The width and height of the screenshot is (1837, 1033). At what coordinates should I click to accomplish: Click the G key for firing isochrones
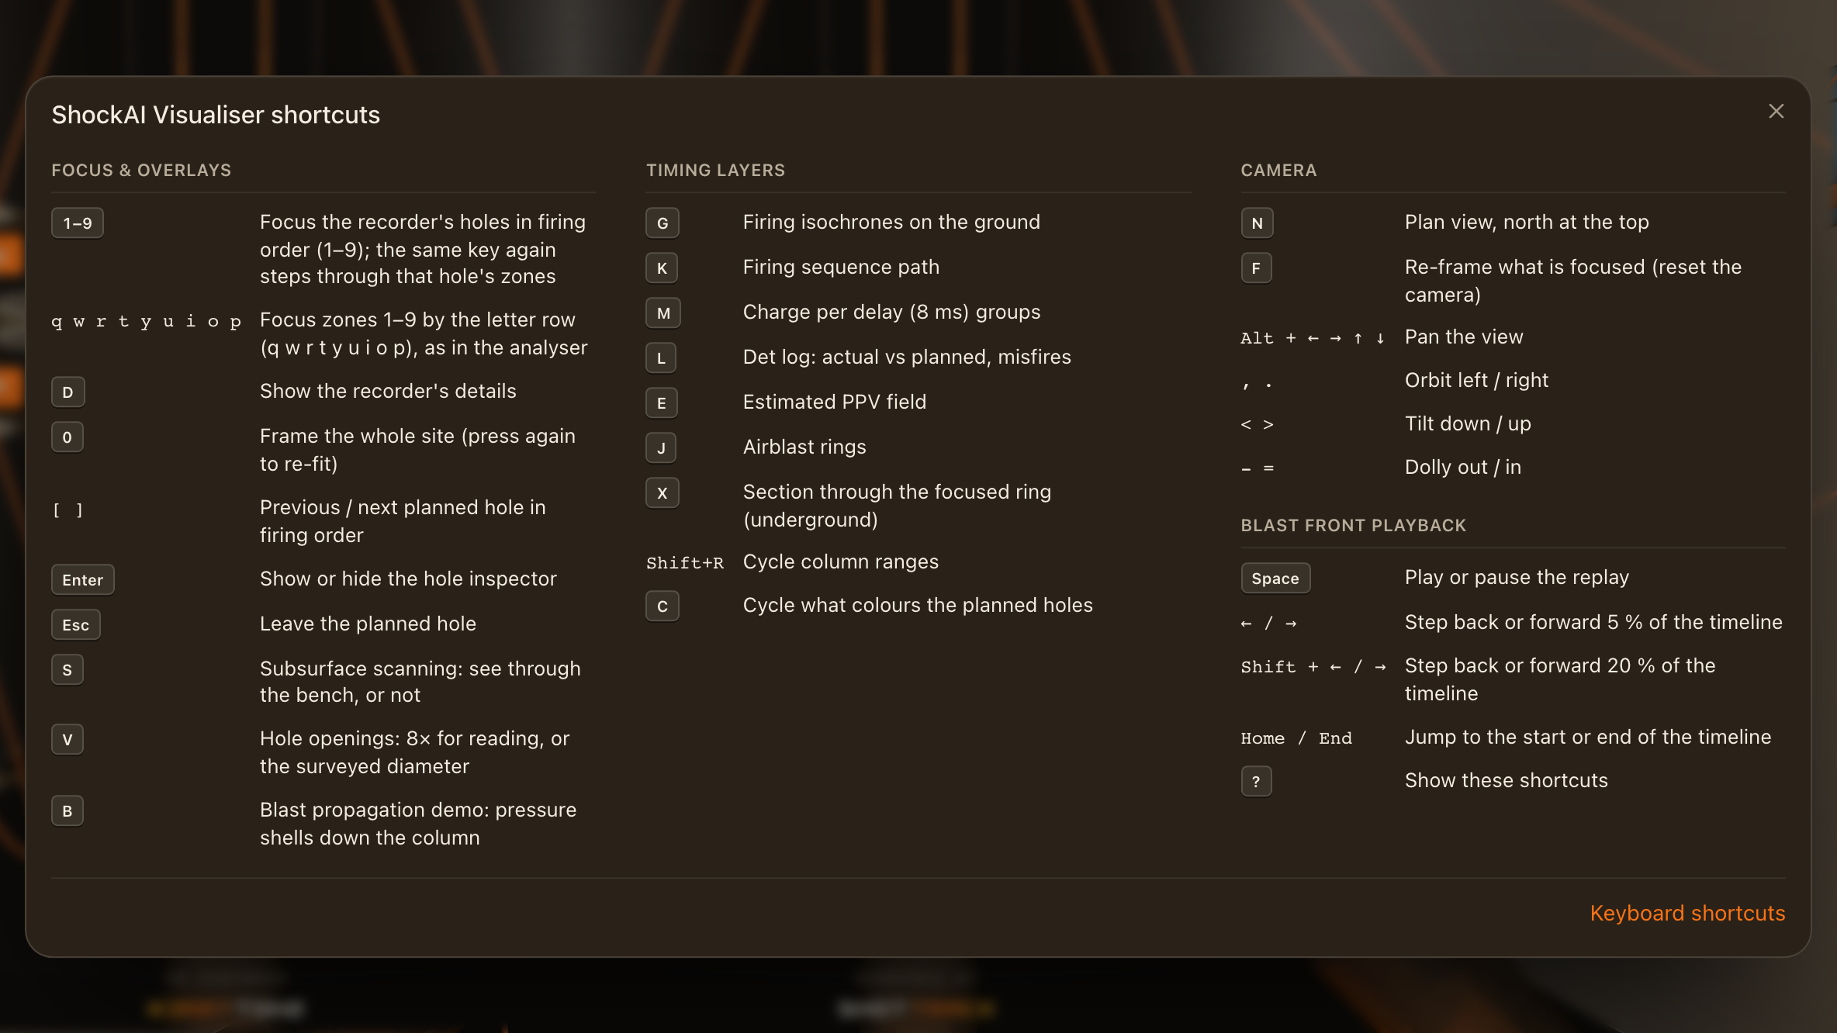pyautogui.click(x=662, y=223)
